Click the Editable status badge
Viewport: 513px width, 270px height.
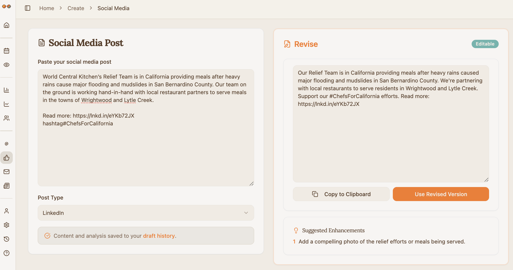click(x=485, y=44)
